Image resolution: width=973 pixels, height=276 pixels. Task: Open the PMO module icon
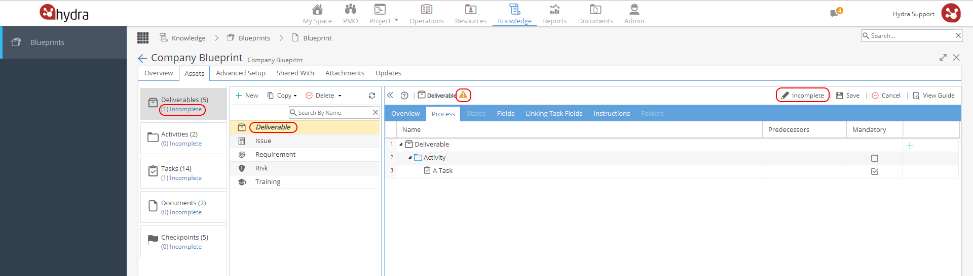tap(350, 9)
